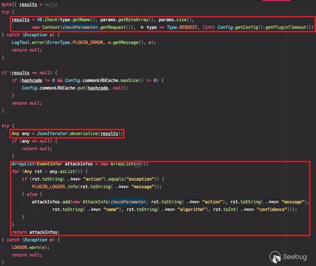316x266 pixels.
Task: Click the return attackInfos statement
Action: tap(35, 232)
